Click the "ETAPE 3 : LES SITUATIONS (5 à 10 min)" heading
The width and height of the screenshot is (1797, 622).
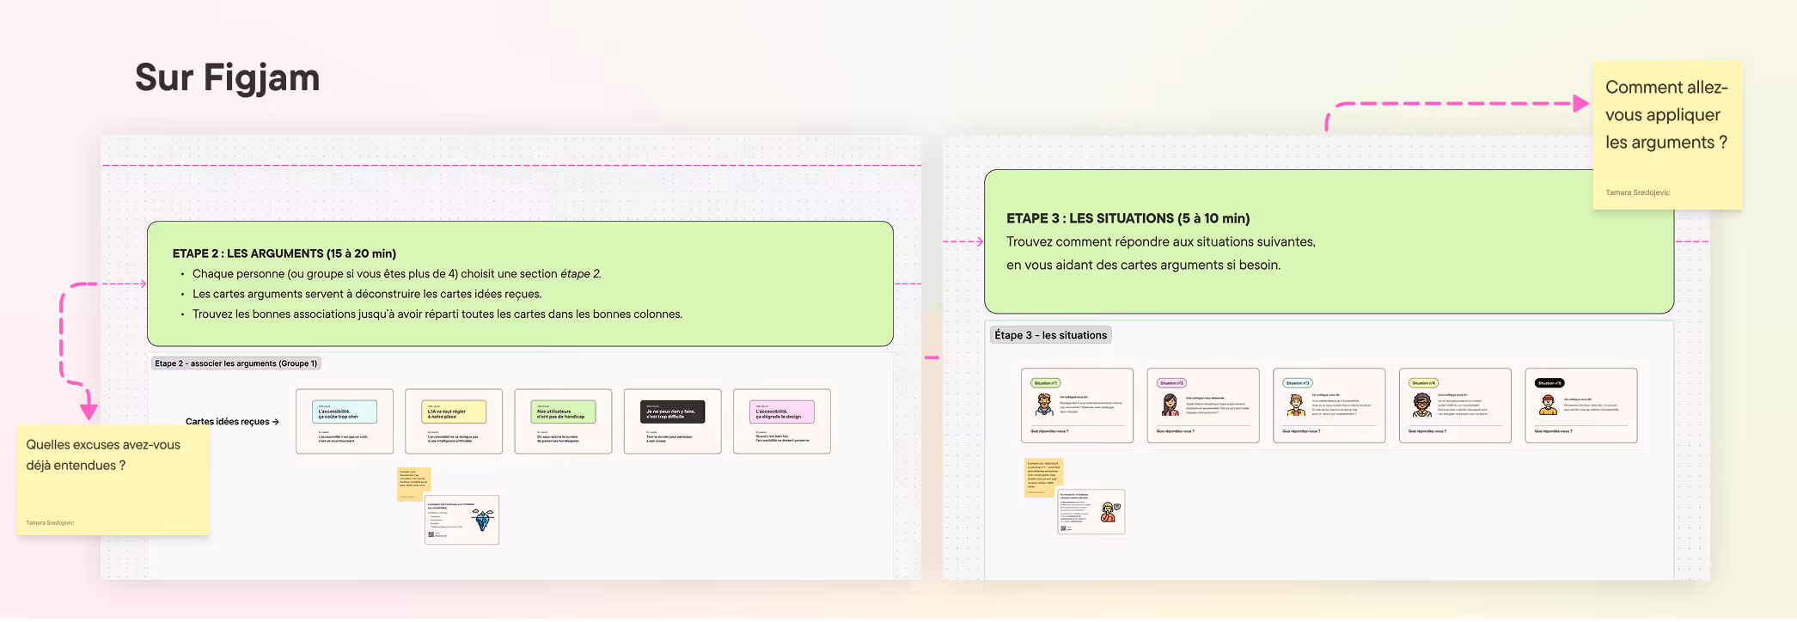tap(1128, 218)
